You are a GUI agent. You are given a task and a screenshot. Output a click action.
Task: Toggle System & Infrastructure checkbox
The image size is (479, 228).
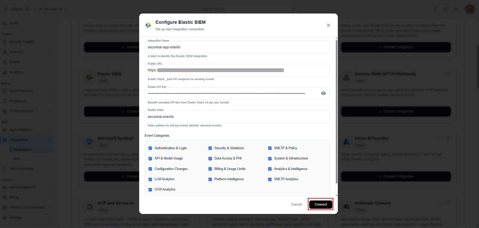270,158
